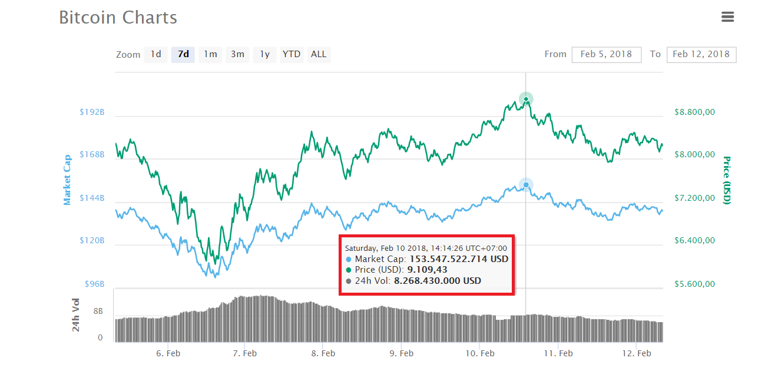Switch to the 7d zoom tab
The image size is (778, 371).
click(x=183, y=54)
